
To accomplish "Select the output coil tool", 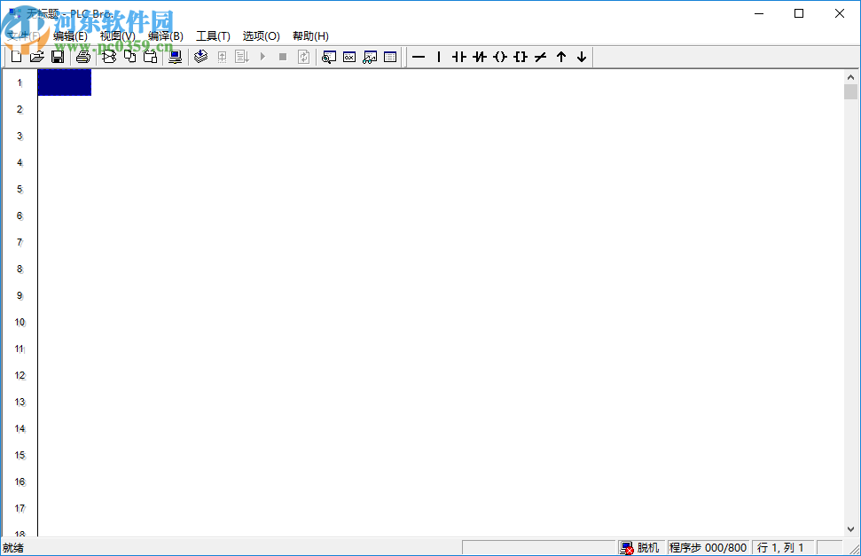I will (500, 57).
